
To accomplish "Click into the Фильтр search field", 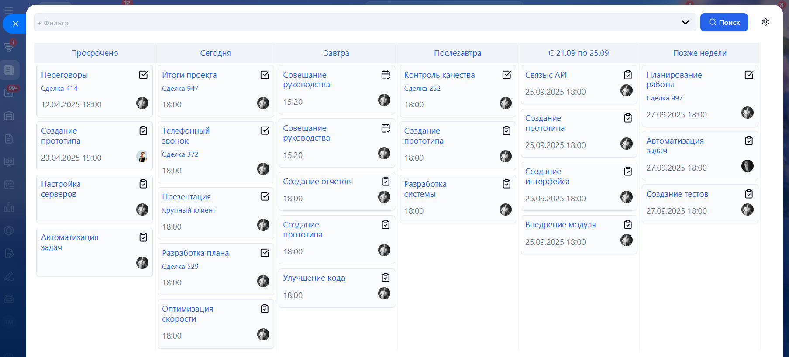I will point(349,23).
